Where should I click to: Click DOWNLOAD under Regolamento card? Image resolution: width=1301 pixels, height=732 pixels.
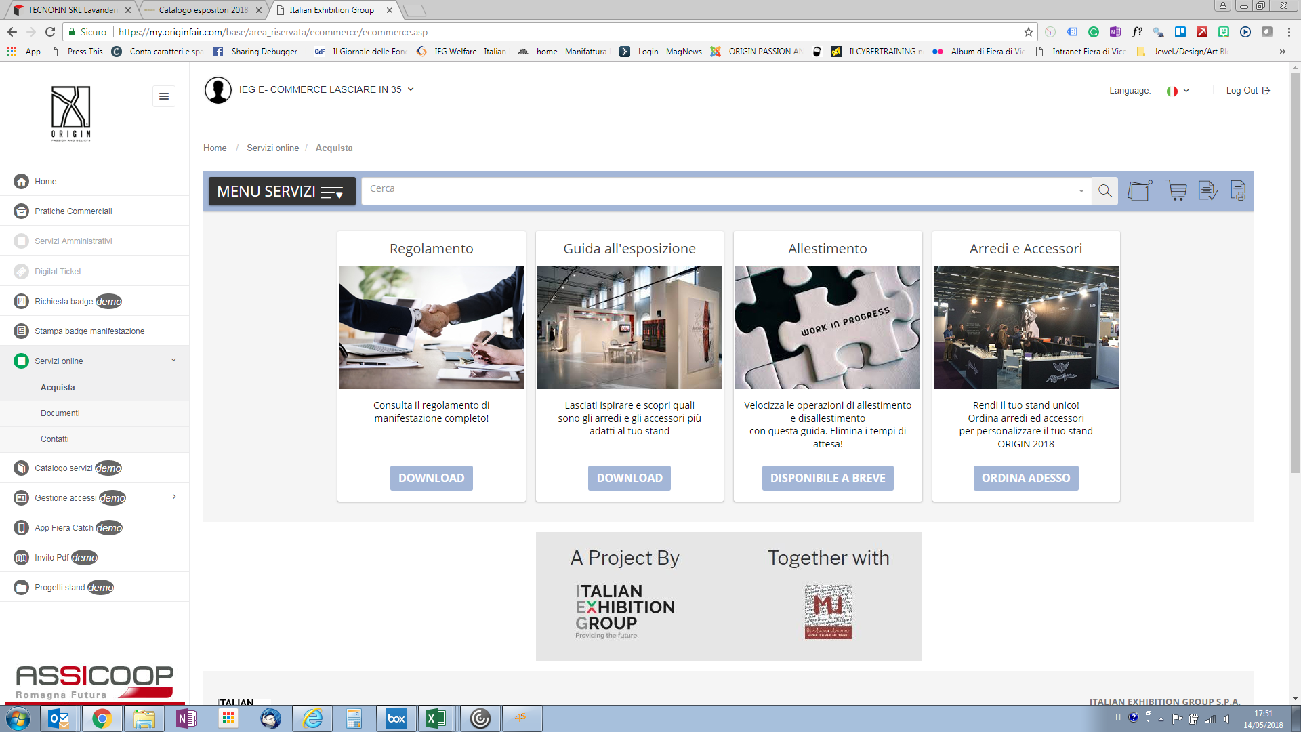click(x=431, y=478)
